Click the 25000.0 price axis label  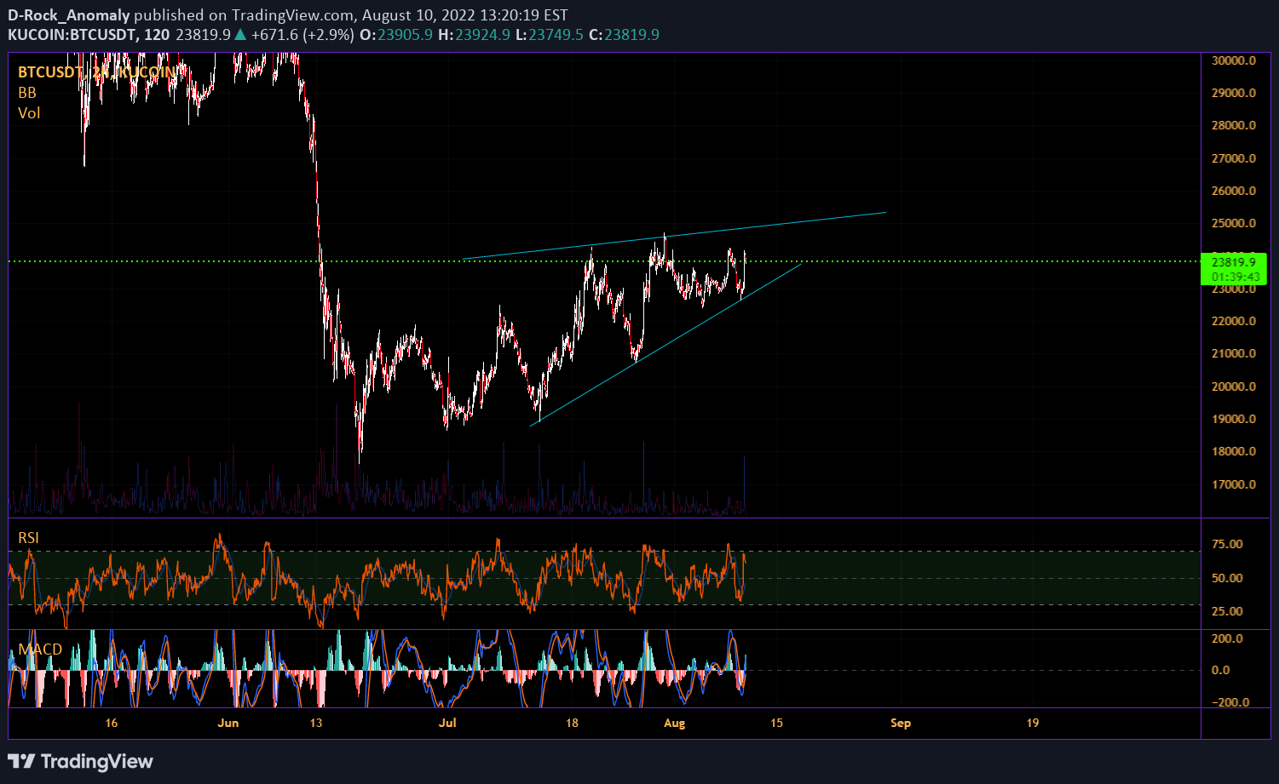pyautogui.click(x=1233, y=223)
